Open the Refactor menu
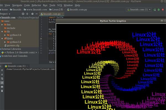The height and width of the screenshot is (110, 166). tap(36, 5)
